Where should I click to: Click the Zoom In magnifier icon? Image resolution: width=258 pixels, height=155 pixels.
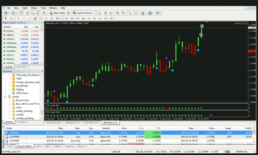[118, 13]
